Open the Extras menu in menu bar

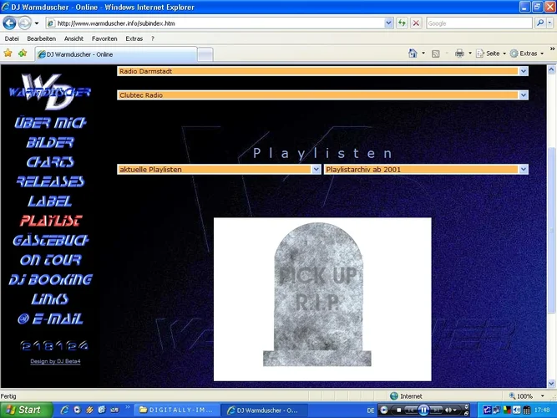(x=134, y=38)
